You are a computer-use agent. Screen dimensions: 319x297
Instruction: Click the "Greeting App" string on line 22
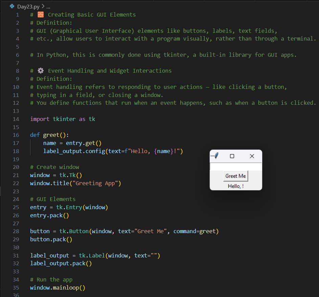point(95,183)
